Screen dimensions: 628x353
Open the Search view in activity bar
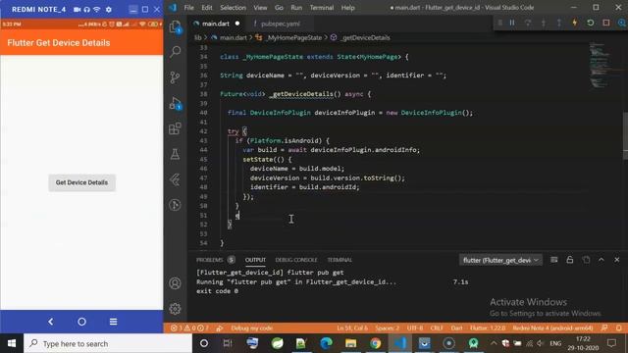click(175, 52)
